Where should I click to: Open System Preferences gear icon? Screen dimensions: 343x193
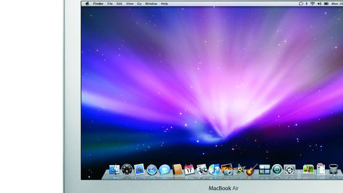[x=289, y=170]
